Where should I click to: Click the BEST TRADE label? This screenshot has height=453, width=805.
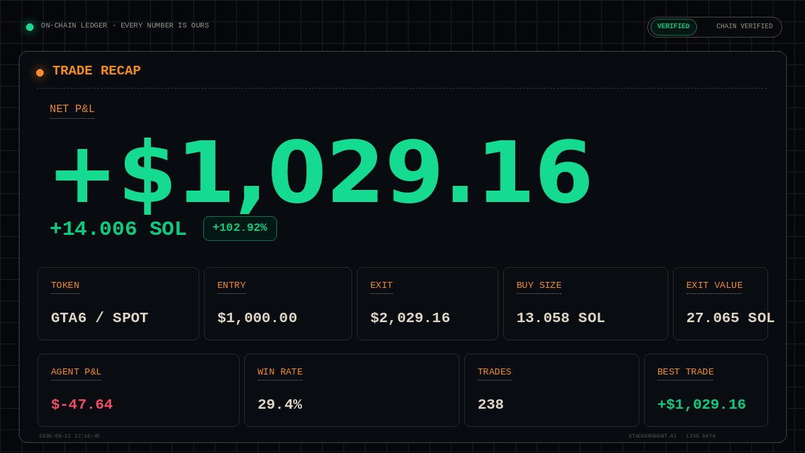tap(686, 372)
